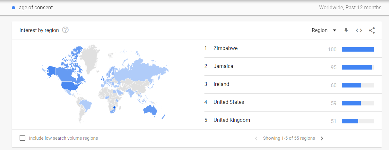389x150 pixels.
Task: Click Australia on the world map
Action: [150, 110]
